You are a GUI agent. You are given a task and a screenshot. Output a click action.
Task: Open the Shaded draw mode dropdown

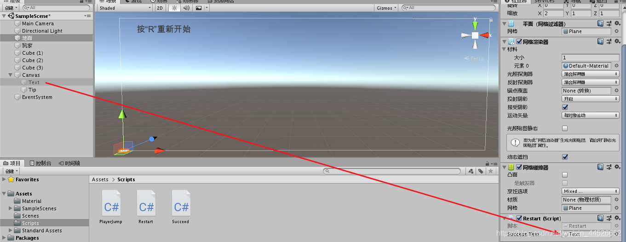tap(125, 8)
